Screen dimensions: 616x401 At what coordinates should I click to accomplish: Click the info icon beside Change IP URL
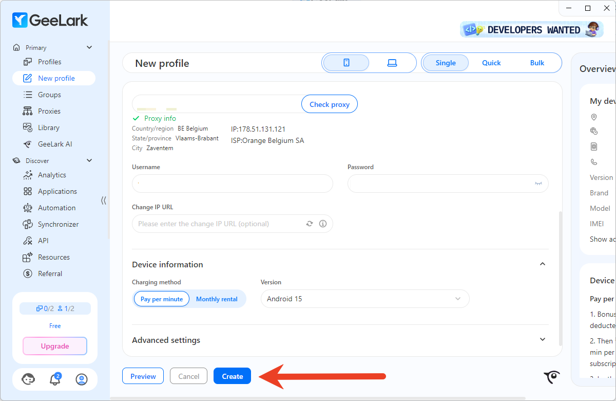323,224
